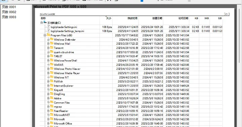
Task: Click the Tencent folder icon
Action: click(x=52, y=48)
